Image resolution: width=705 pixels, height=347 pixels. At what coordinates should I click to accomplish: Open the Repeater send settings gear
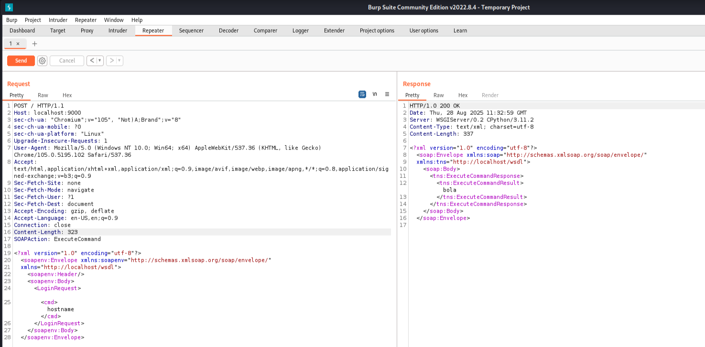click(42, 61)
